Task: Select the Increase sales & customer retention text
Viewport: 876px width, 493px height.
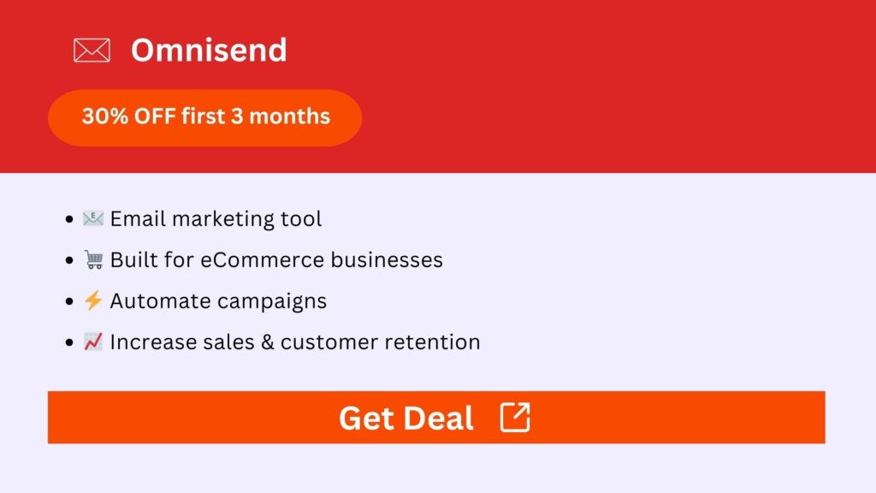Action: (294, 342)
